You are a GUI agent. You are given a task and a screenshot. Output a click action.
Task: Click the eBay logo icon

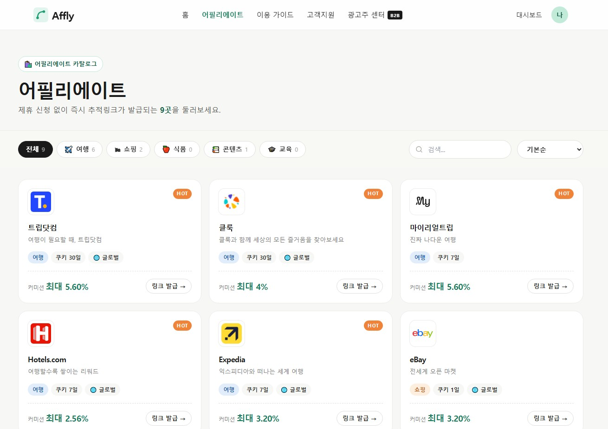pos(423,333)
